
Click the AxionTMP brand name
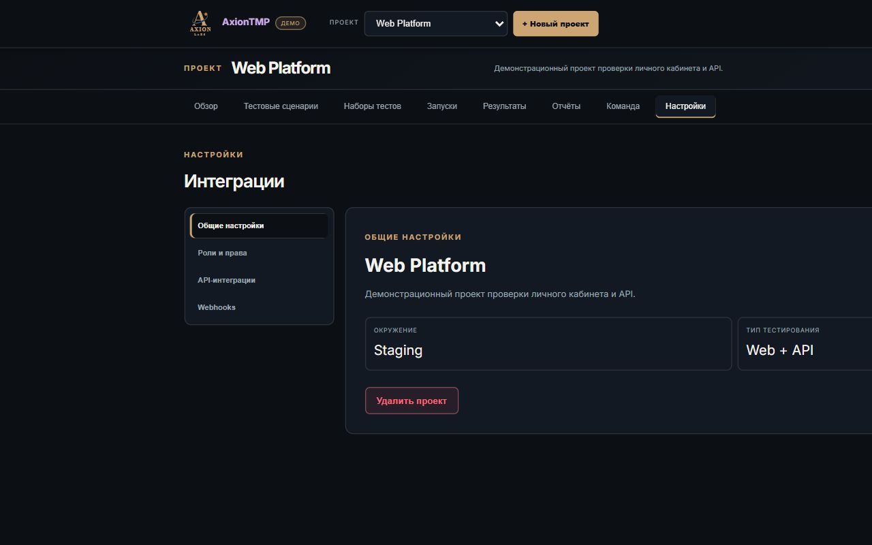tap(246, 22)
